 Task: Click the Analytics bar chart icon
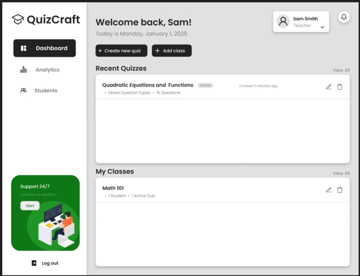(23, 70)
